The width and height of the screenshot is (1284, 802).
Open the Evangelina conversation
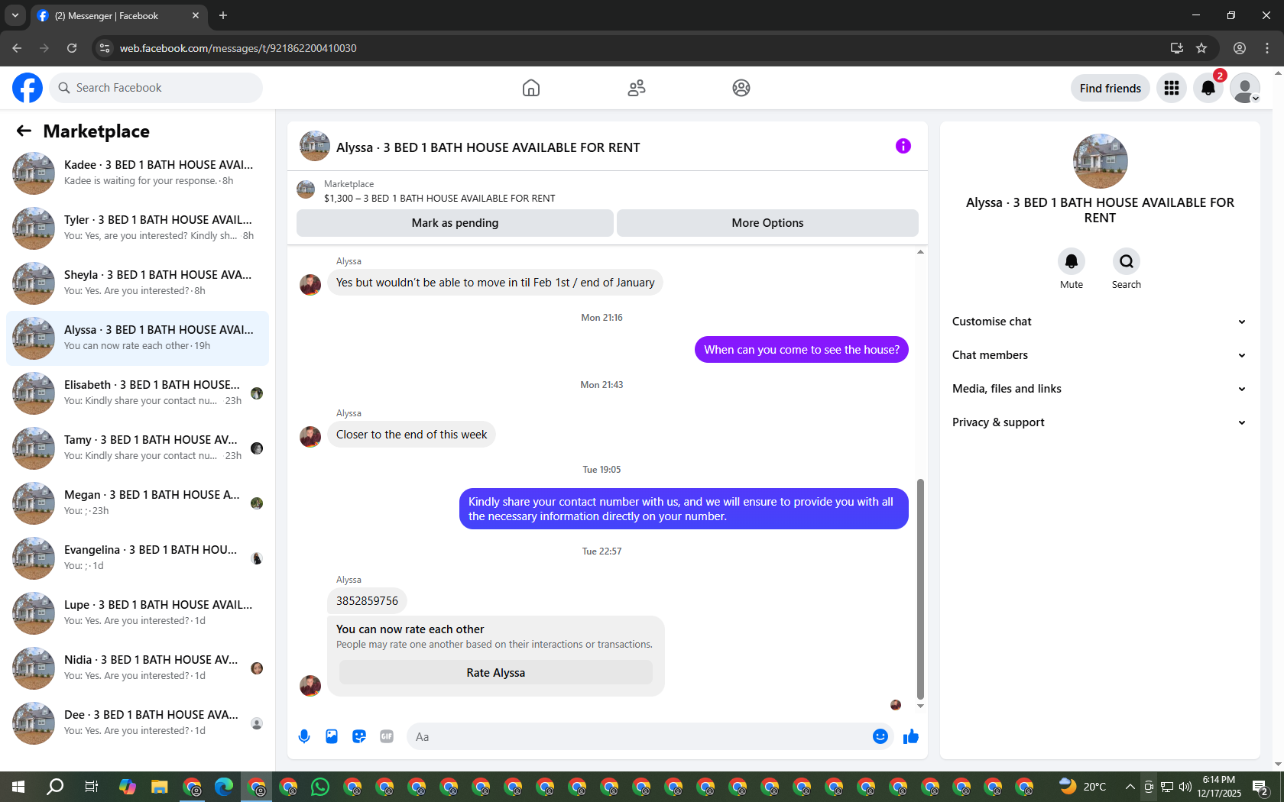click(x=138, y=558)
